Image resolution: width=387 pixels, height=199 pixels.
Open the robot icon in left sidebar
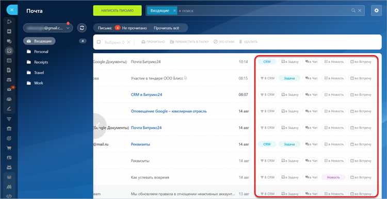pos(9,167)
